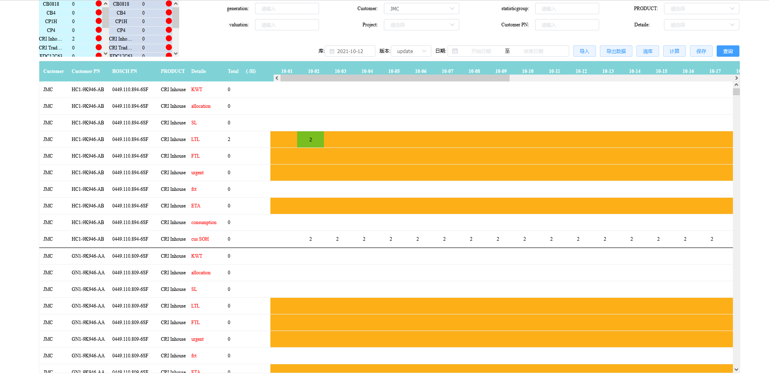
Task: Focus the Customer PN input field
Action: click(567, 25)
